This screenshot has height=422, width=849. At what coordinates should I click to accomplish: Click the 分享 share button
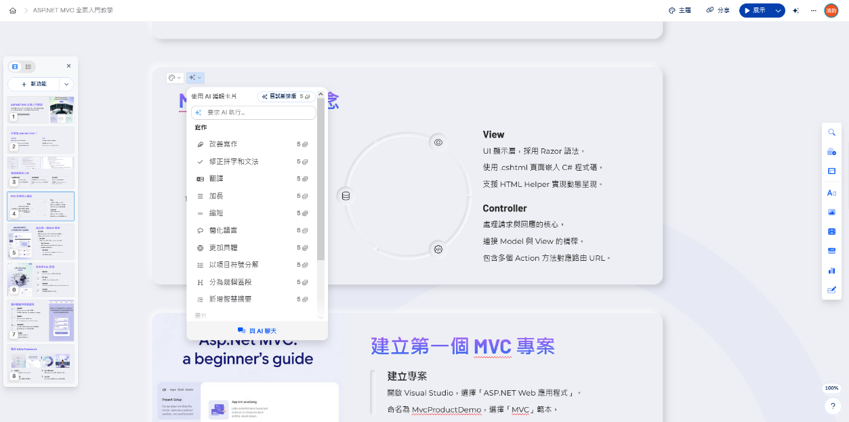[718, 11]
